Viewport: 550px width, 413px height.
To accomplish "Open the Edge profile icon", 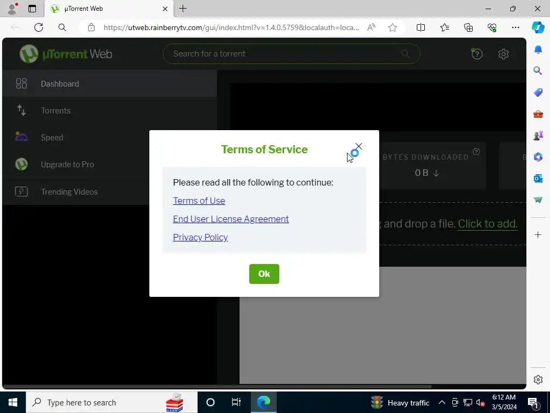I will pos(12,9).
